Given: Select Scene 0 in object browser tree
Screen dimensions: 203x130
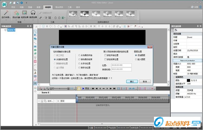Looking at the screenshot, I should (11, 30).
